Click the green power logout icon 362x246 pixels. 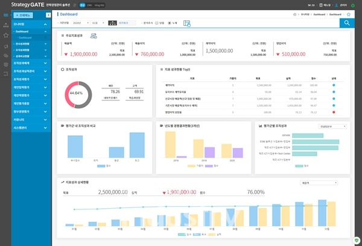[x=353, y=5]
